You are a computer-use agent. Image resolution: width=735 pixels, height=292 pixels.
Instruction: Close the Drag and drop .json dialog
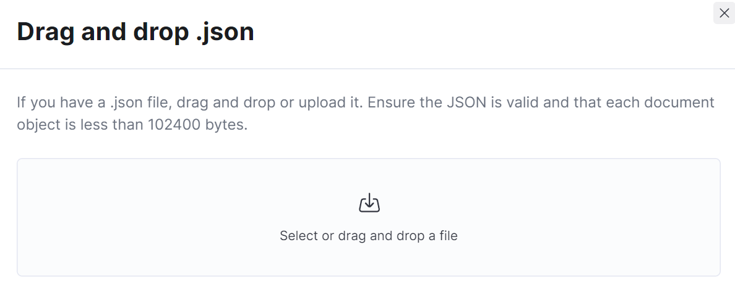724,13
